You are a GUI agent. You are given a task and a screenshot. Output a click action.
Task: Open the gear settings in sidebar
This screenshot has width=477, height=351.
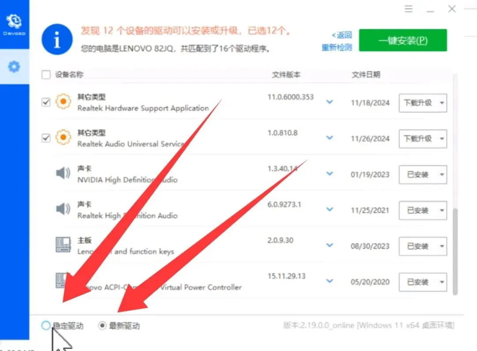[14, 67]
